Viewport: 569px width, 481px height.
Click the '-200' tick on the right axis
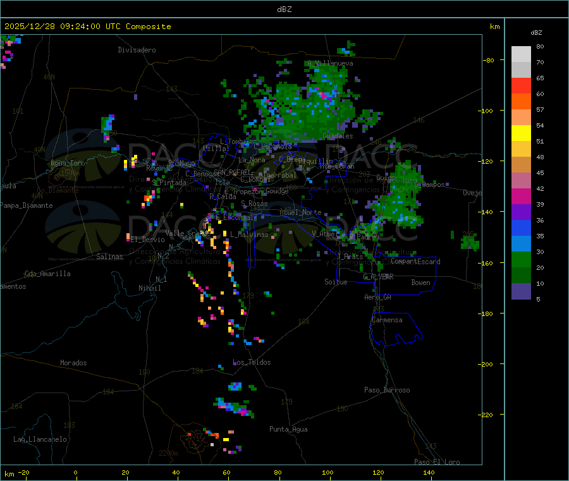pos(485,365)
